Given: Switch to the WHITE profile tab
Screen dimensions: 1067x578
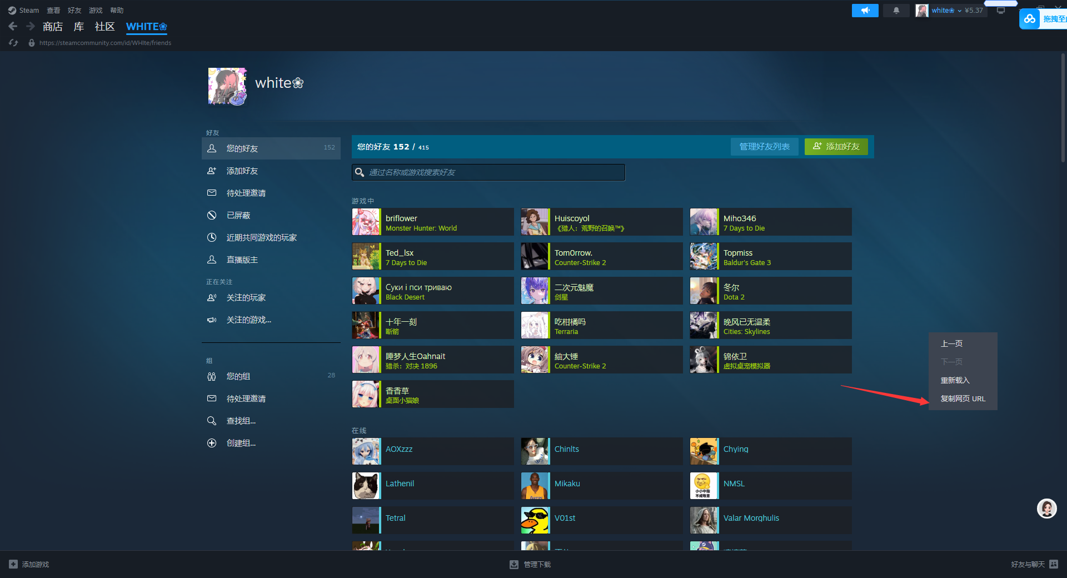Looking at the screenshot, I should (146, 27).
